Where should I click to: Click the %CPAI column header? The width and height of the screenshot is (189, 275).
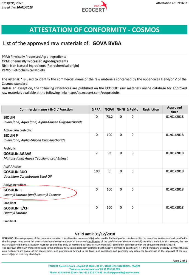click(109, 109)
